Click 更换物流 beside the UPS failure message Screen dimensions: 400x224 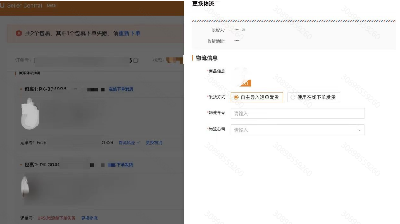pos(89,218)
